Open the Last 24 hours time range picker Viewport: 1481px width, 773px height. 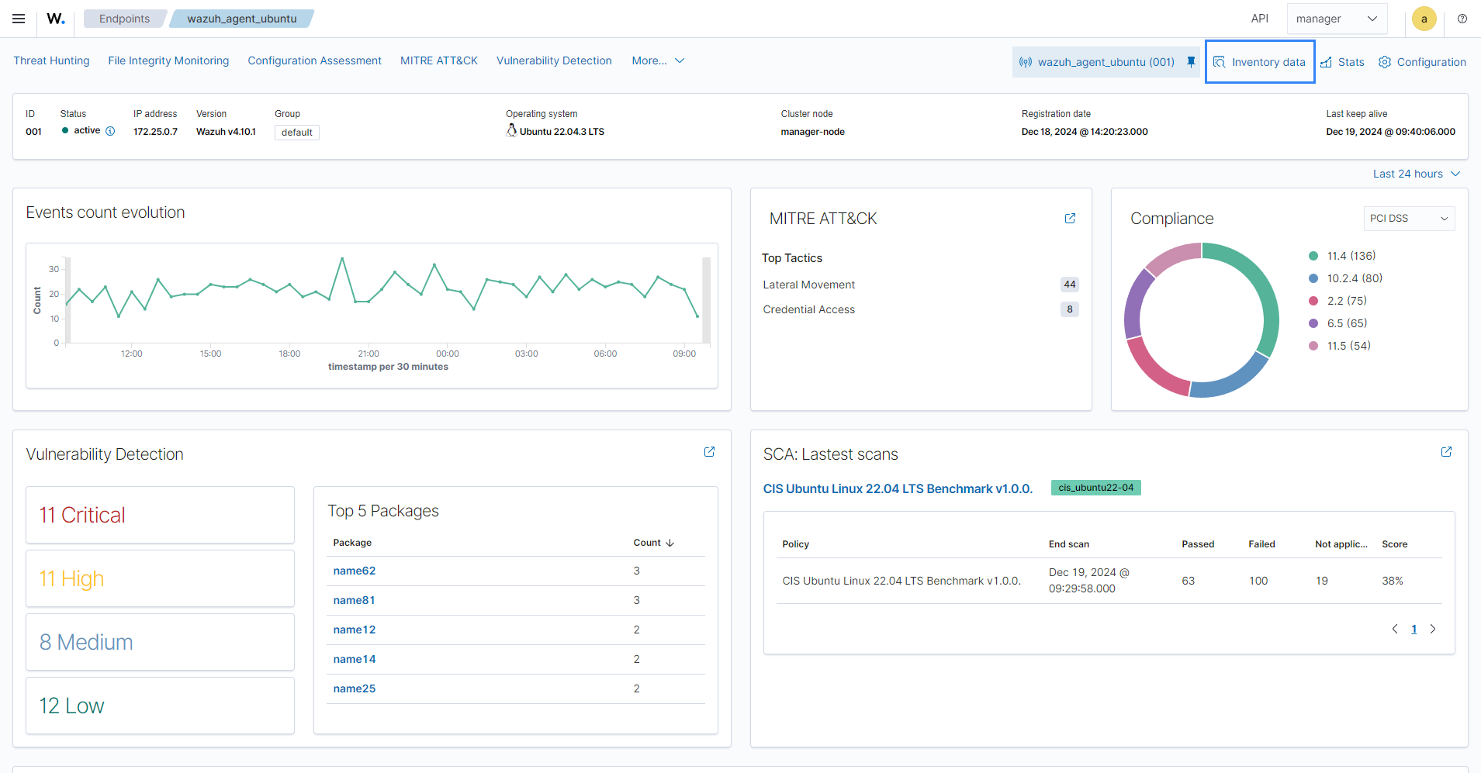(x=1417, y=174)
